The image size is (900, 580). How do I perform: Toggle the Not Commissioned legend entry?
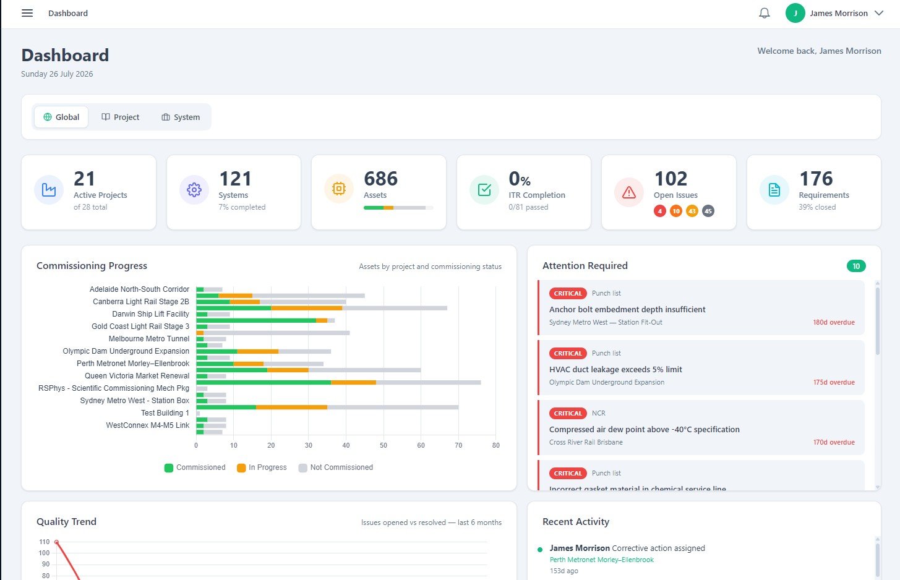[336, 467]
